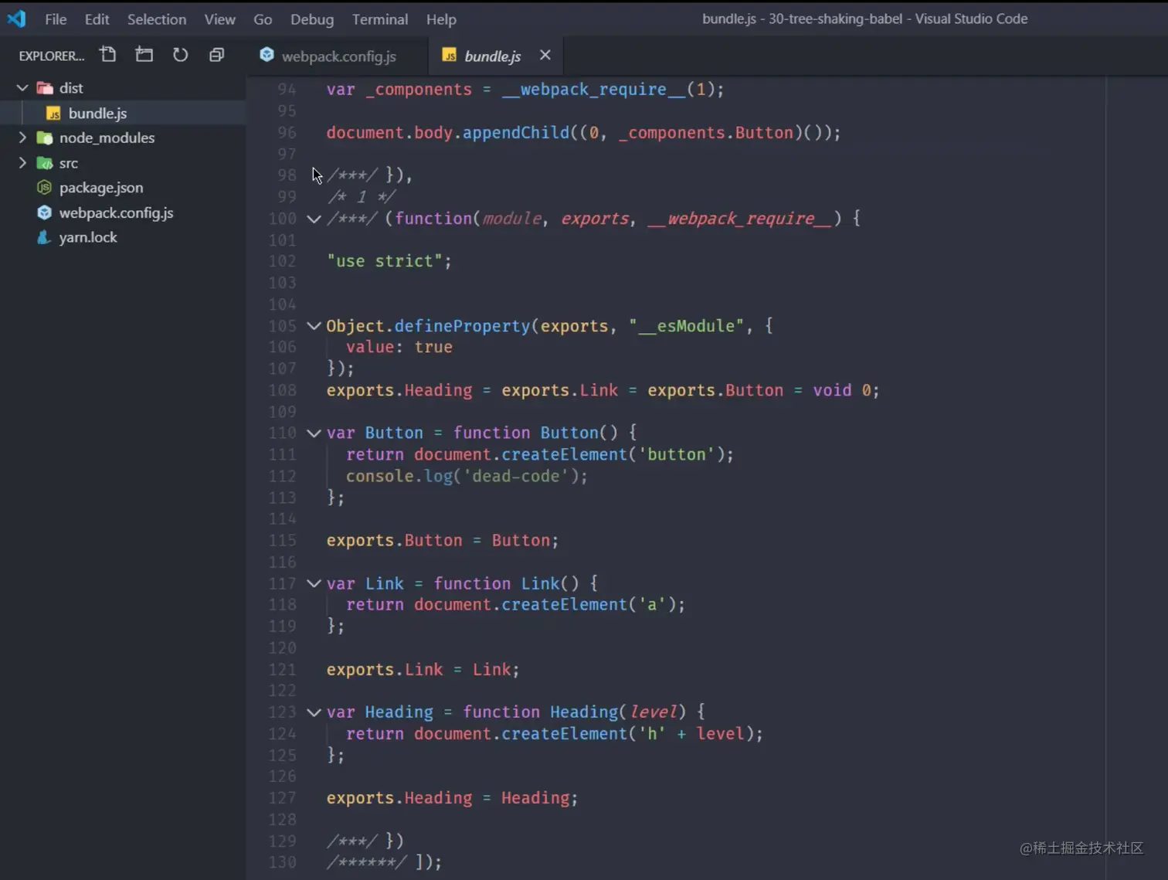Close the bundle.js editor tab
Viewport: 1168px width, 880px height.
pos(545,55)
